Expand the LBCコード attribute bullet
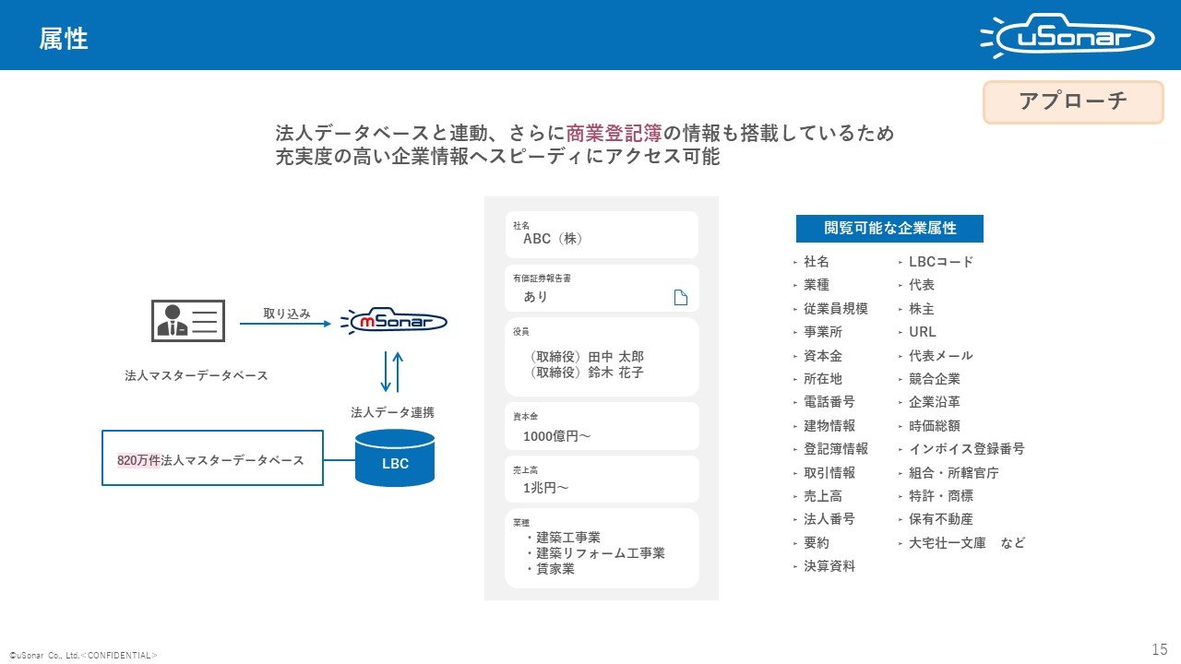The width and height of the screenshot is (1181, 664). 940,262
